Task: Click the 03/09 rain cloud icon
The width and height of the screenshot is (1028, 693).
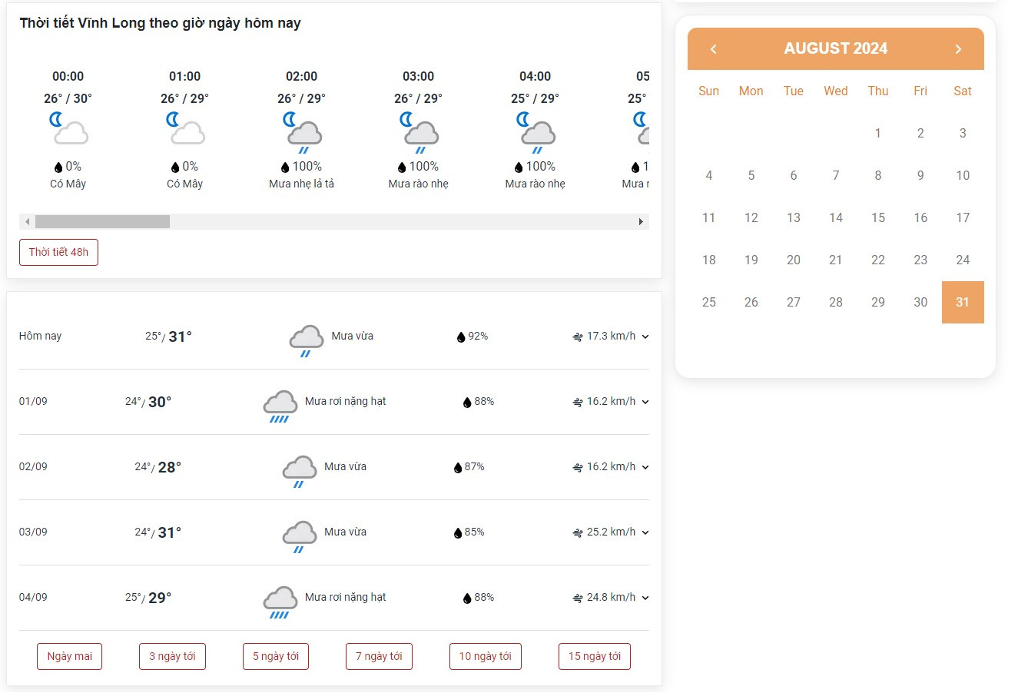Action: 299,536
